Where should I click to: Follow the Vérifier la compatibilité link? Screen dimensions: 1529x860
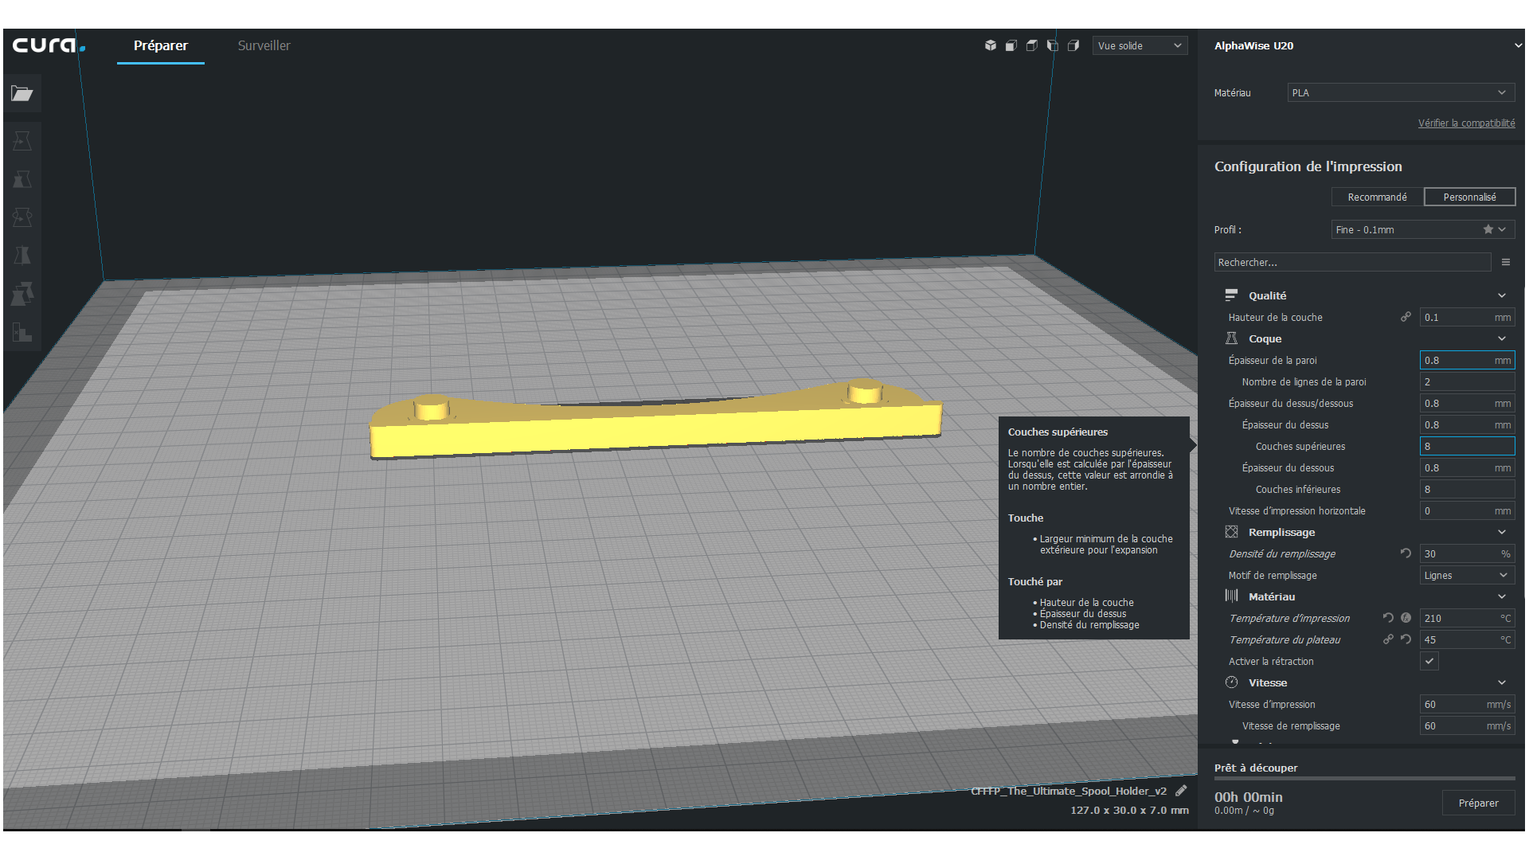click(1466, 123)
